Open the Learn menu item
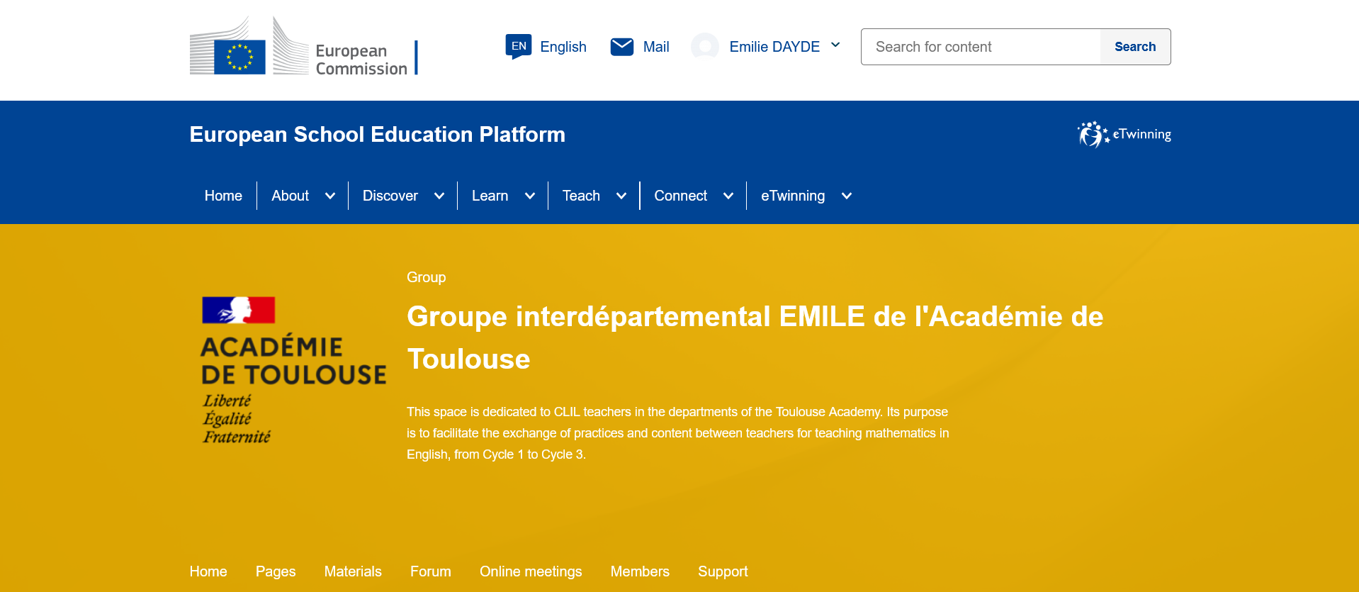This screenshot has height=592, width=1359. pos(490,196)
